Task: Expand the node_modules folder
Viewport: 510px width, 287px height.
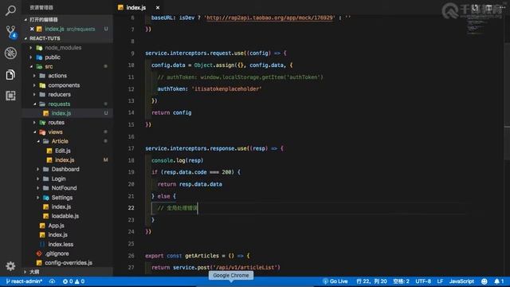Action: (x=31, y=48)
